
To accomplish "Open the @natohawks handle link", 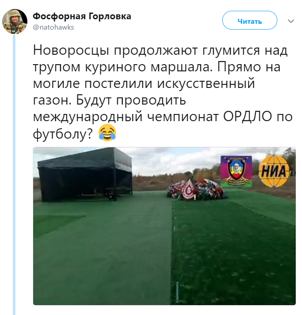I will (x=53, y=27).
